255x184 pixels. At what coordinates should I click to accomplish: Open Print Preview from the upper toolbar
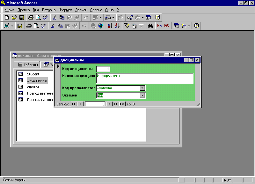38,18
